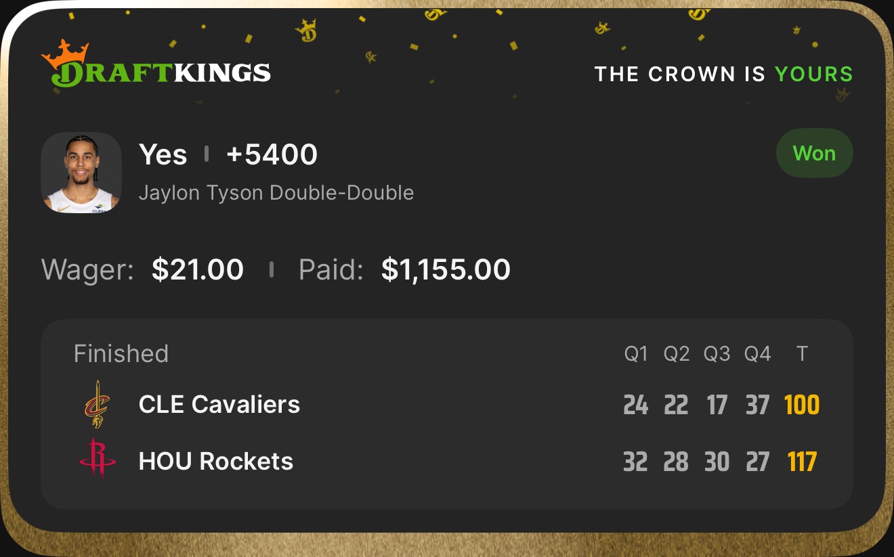This screenshot has height=557, width=894.
Task: Click the CLE Cavaliers team name
Action: tap(219, 404)
